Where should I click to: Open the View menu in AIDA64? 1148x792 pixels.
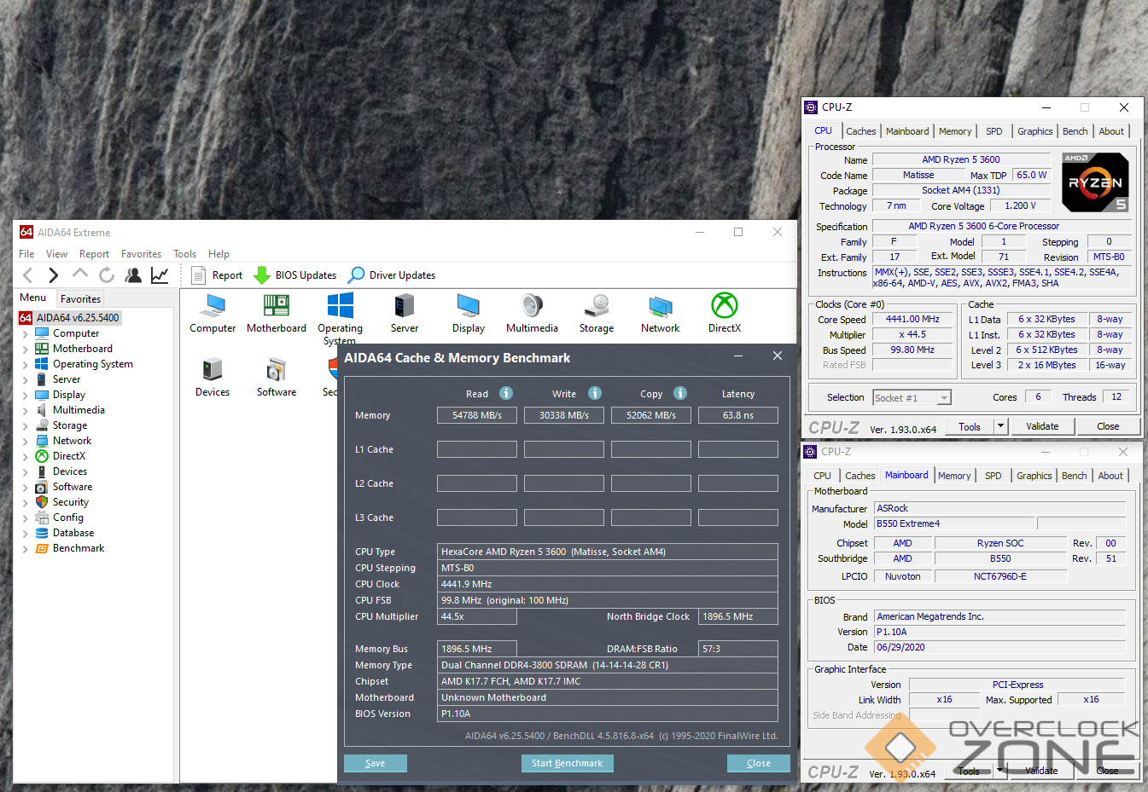(56, 254)
